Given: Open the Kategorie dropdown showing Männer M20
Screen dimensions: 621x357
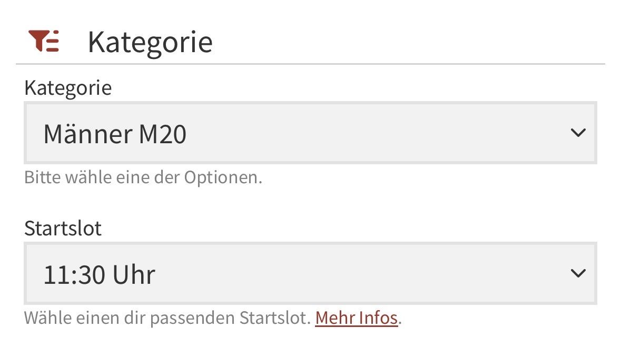Looking at the screenshot, I should [311, 133].
